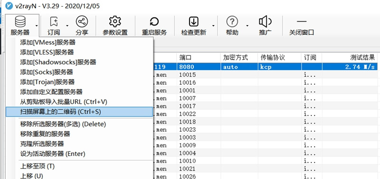Screen dimensions: 380x179
Task: Select the row with port 10016
Action: [x=266, y=82]
